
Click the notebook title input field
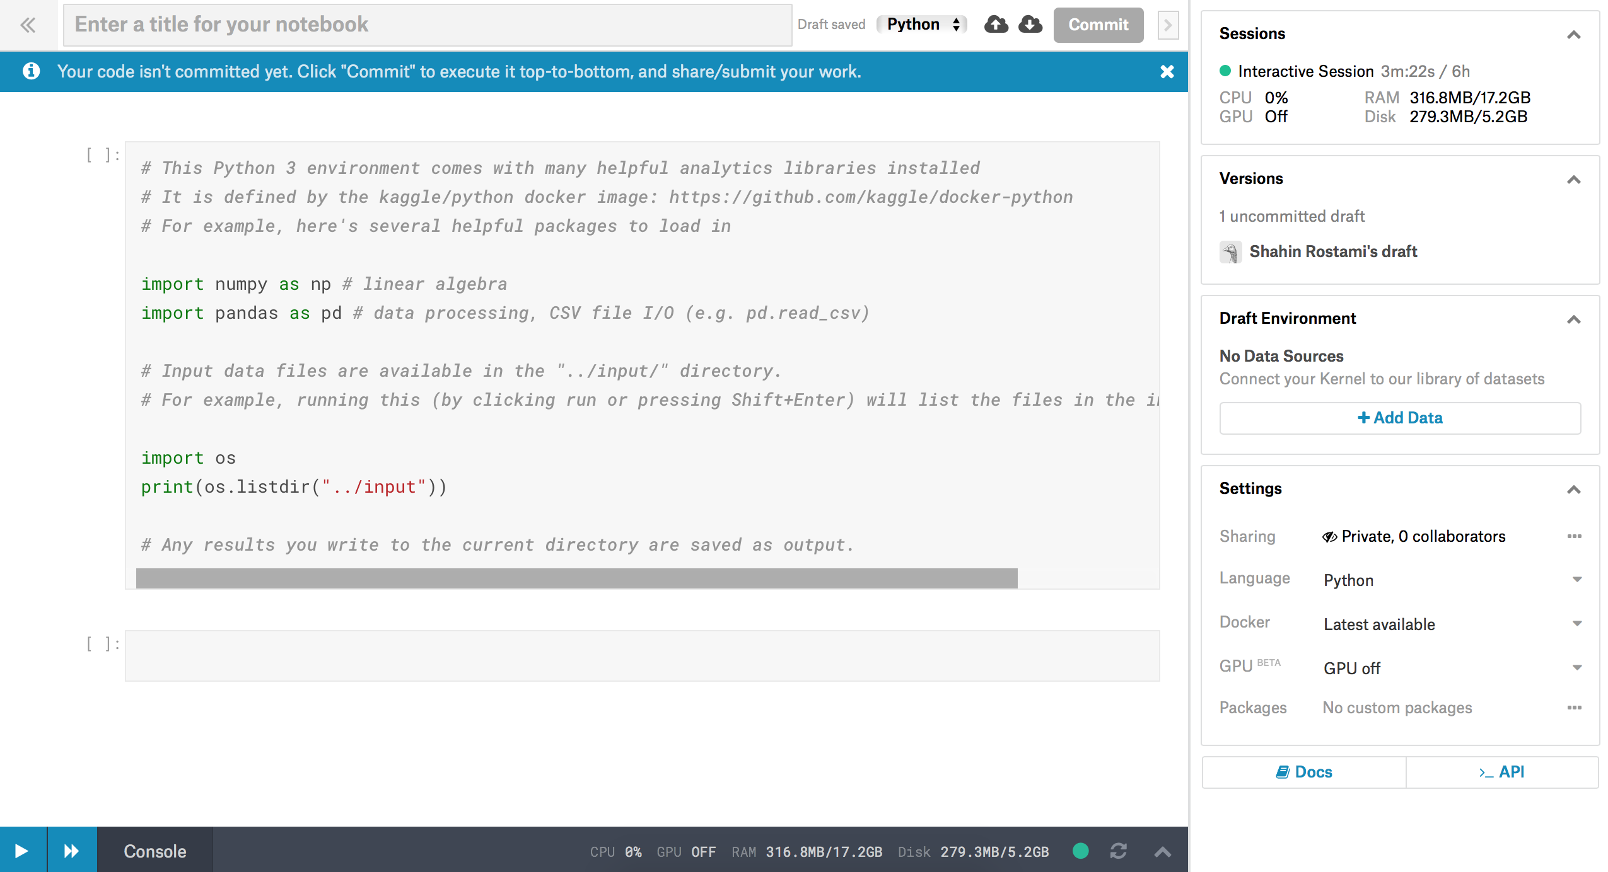click(x=429, y=25)
